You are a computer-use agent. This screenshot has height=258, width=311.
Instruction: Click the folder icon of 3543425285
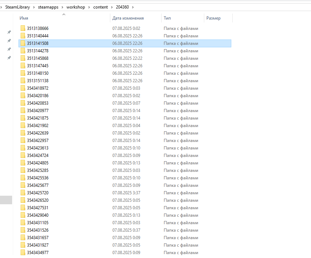click(x=23, y=170)
